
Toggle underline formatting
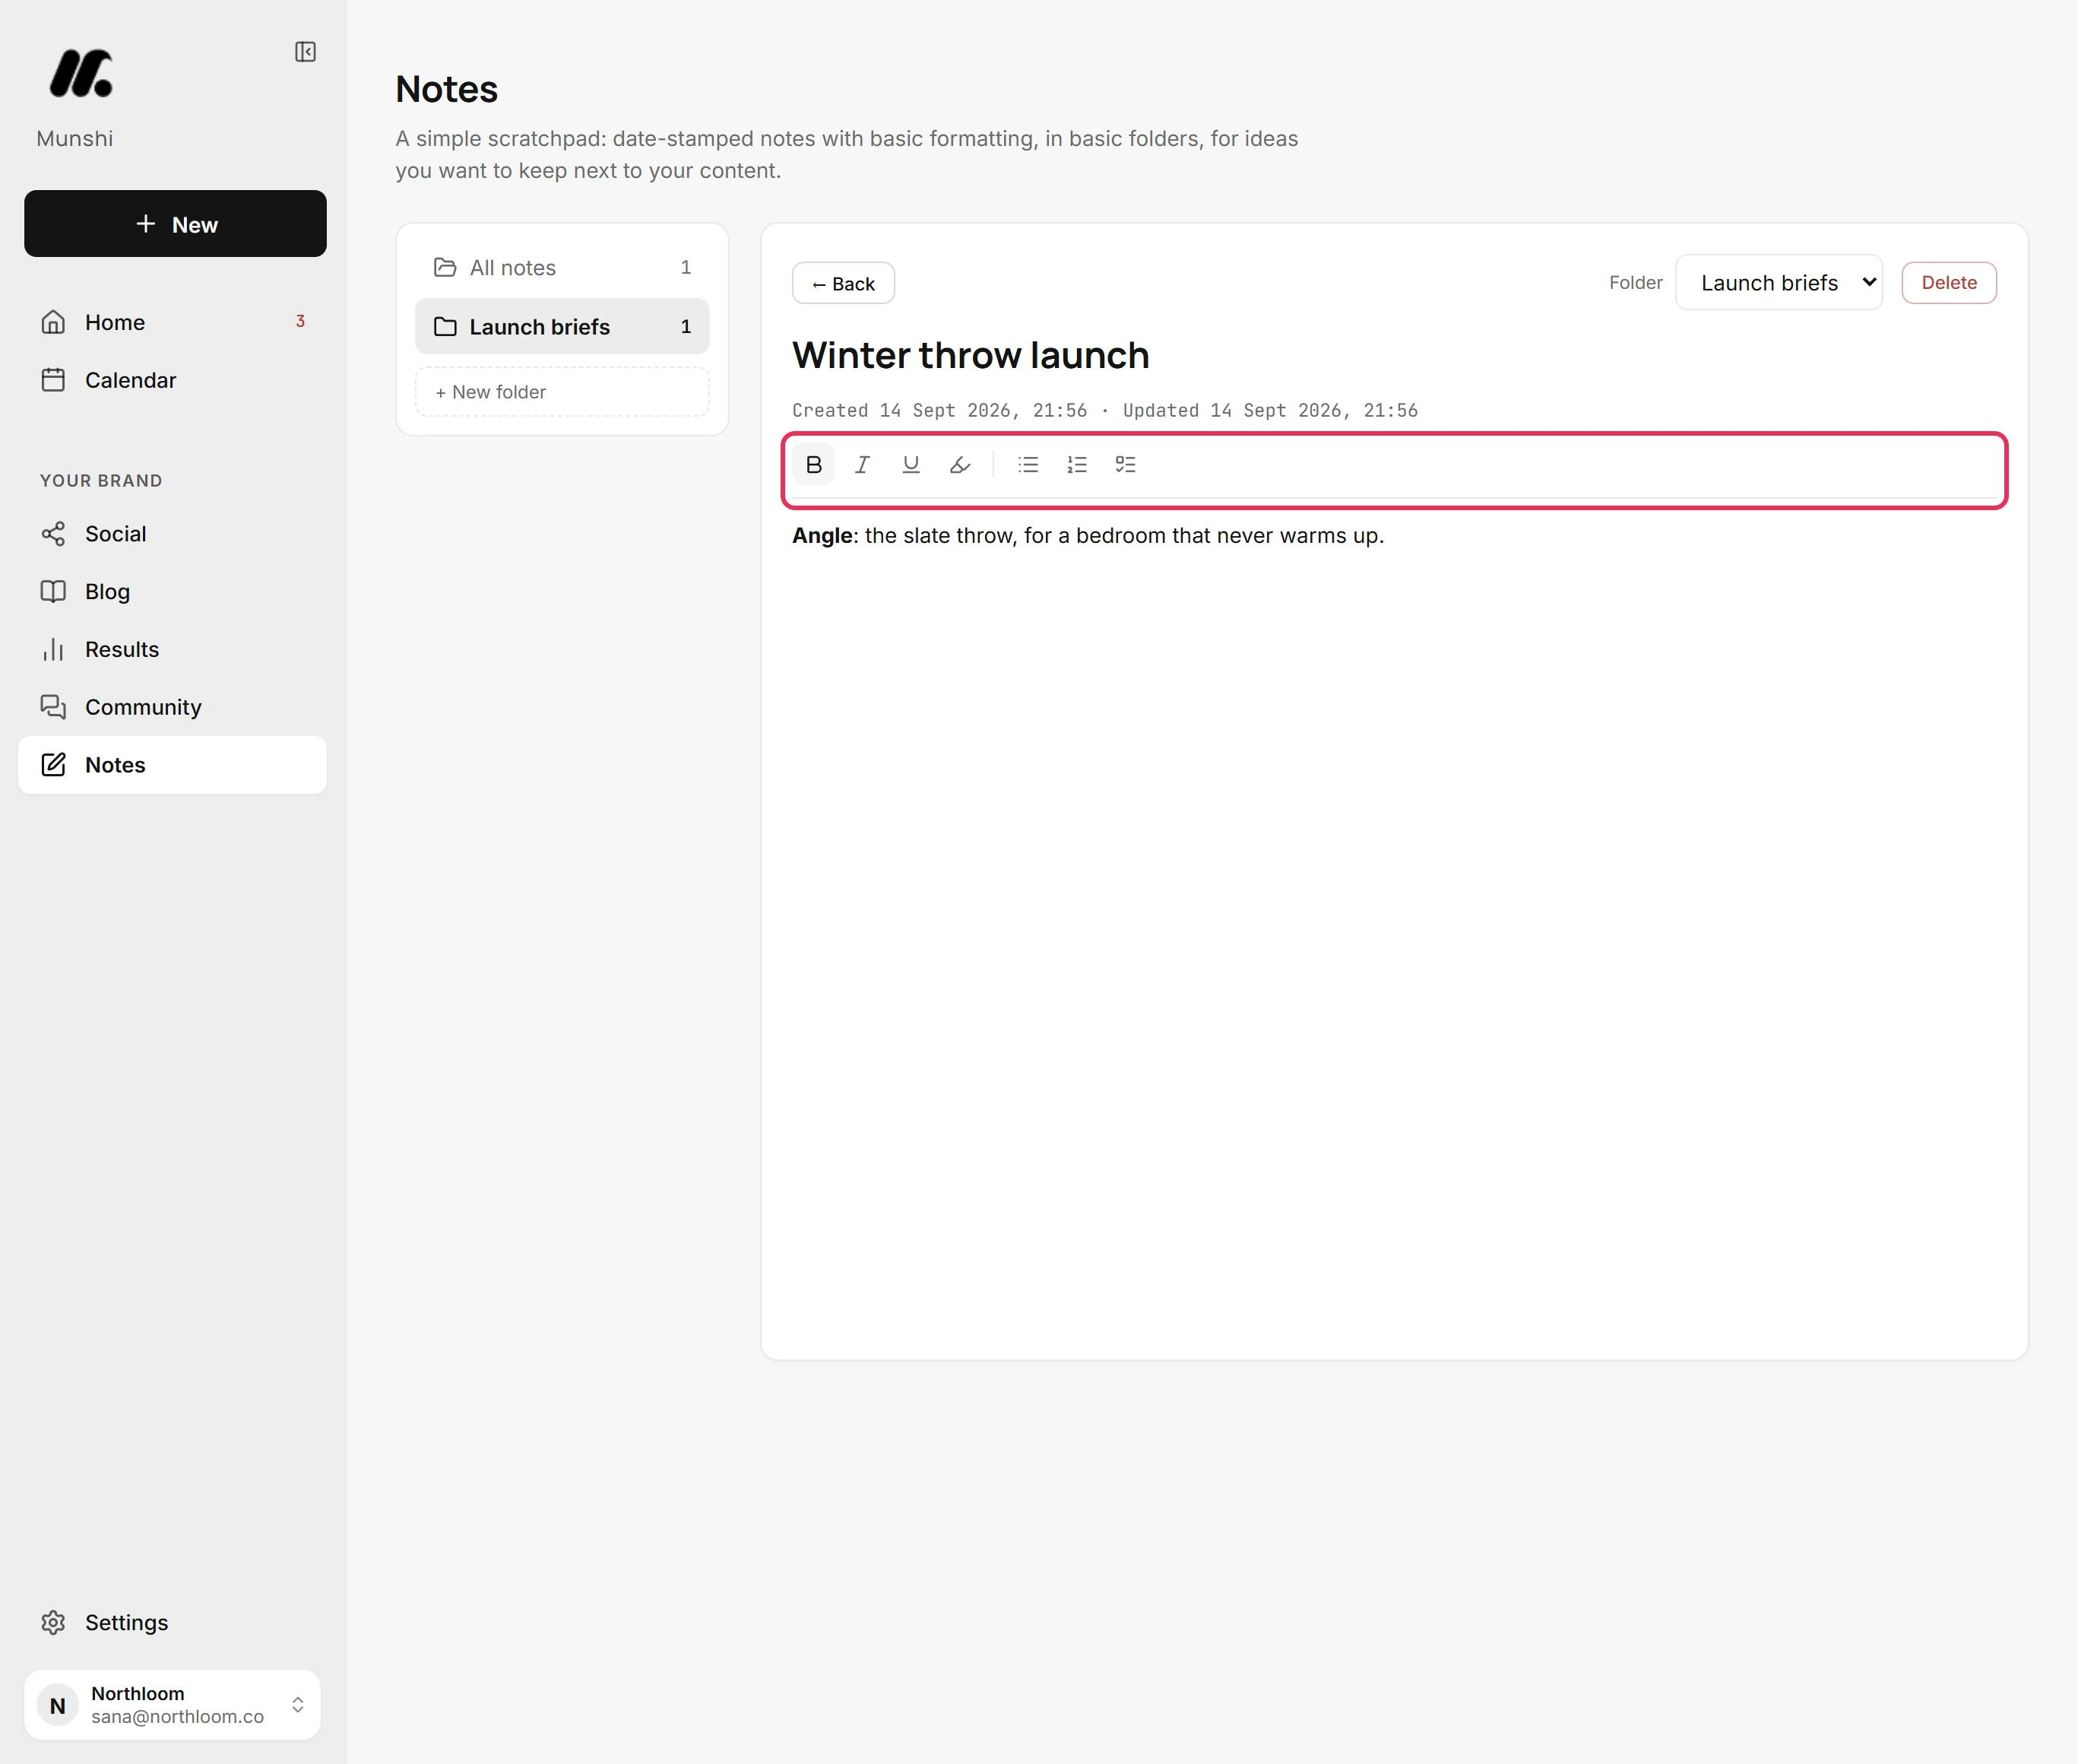pos(911,464)
